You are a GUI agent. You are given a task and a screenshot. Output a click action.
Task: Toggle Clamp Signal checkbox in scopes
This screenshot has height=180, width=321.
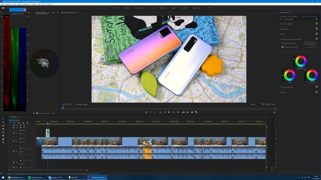tap(37, 113)
